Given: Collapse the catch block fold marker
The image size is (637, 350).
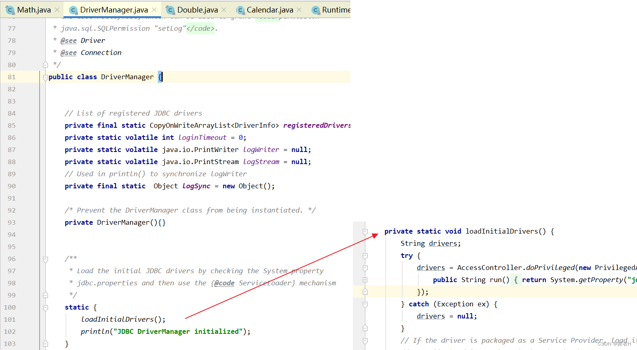Looking at the screenshot, I should tap(365, 304).
